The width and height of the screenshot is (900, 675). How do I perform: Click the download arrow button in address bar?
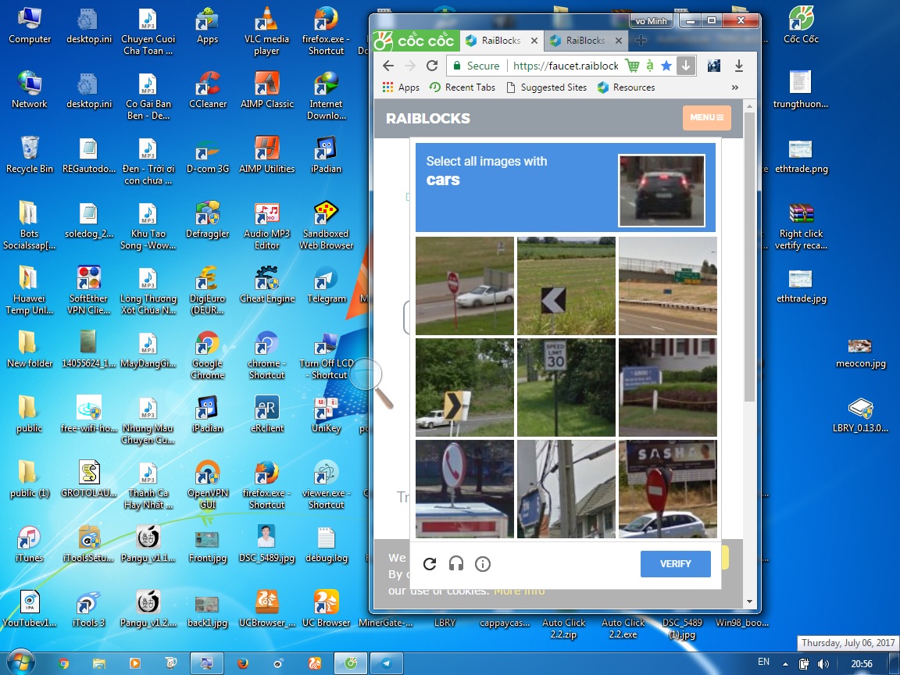pyautogui.click(x=685, y=66)
